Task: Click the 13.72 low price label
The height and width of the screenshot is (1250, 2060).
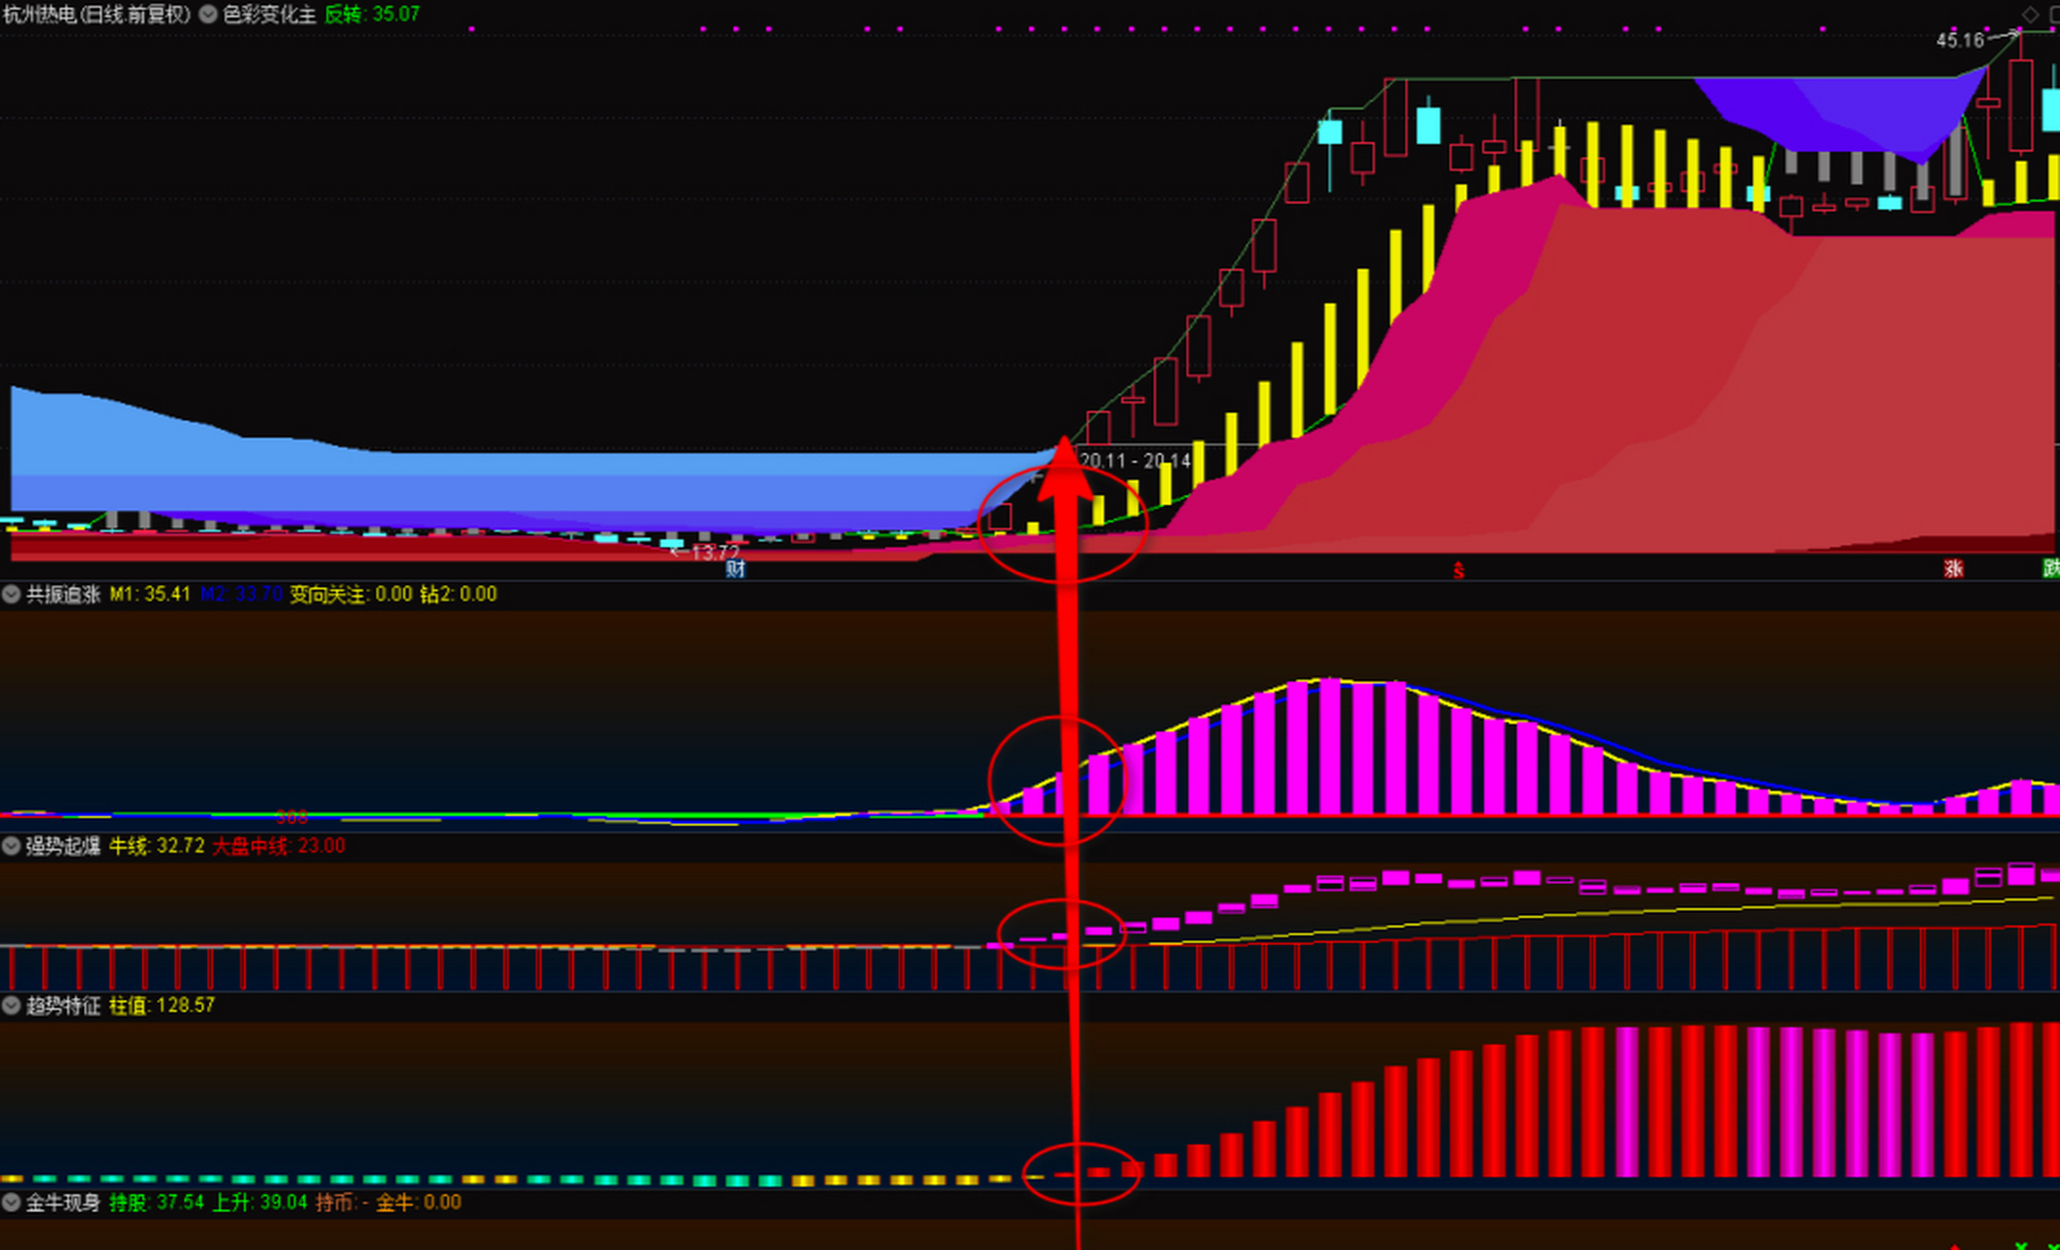Action: click(x=714, y=553)
